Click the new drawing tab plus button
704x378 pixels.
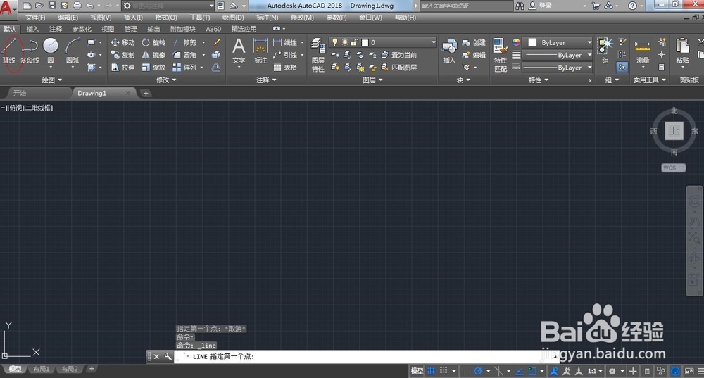(146, 93)
